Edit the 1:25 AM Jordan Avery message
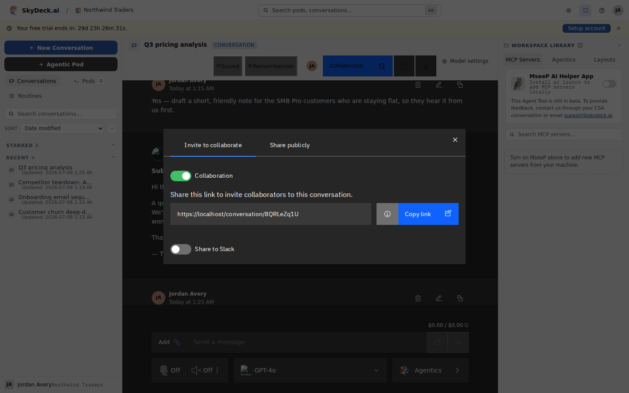629x393 pixels. pos(439,298)
